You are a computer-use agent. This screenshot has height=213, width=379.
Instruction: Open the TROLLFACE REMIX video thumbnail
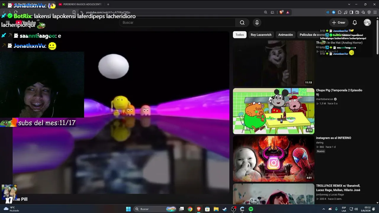274,194
